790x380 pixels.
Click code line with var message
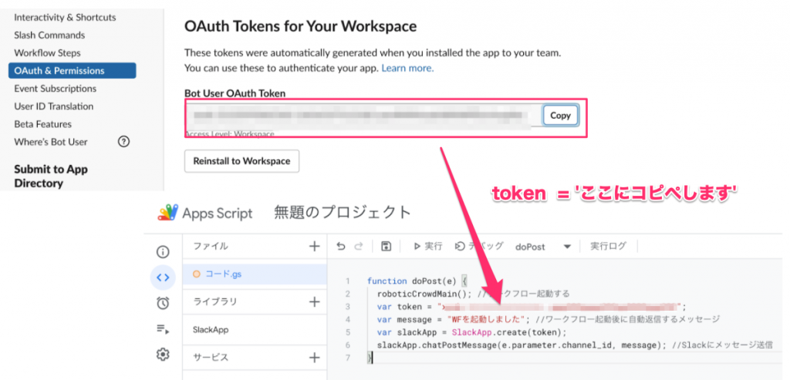[x=549, y=319]
